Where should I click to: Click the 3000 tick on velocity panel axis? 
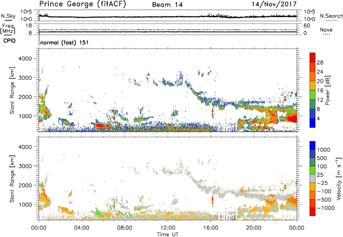[25, 166]
